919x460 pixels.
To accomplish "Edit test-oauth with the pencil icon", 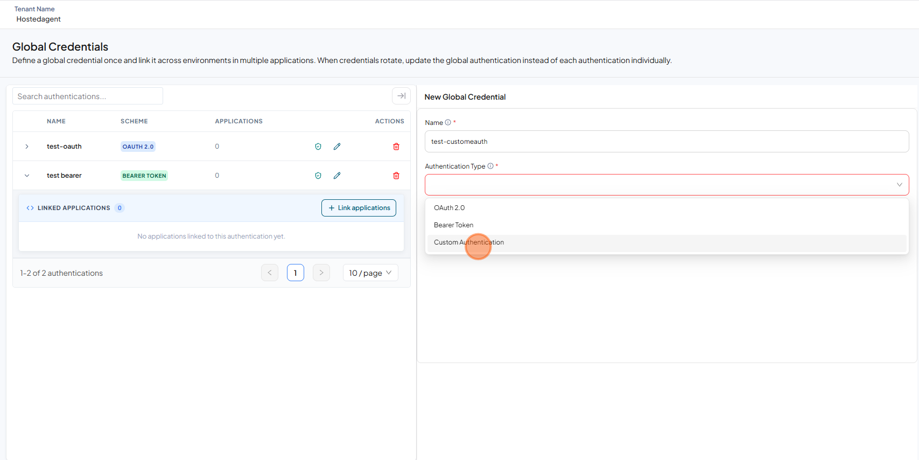I will (337, 147).
